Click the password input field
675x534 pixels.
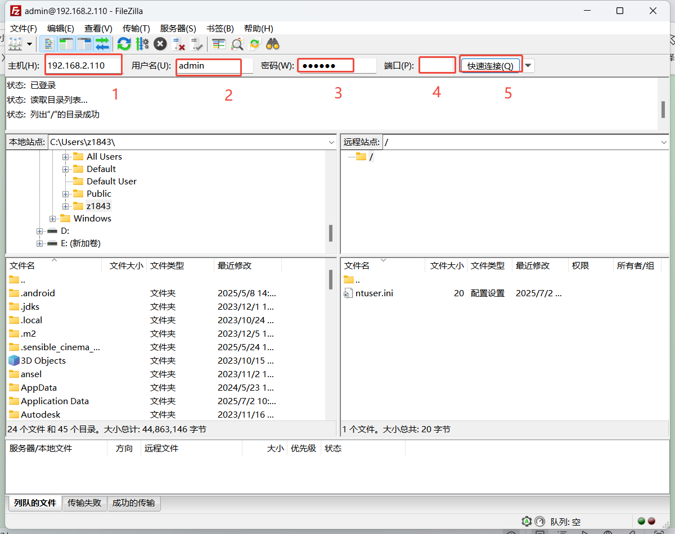click(337, 65)
